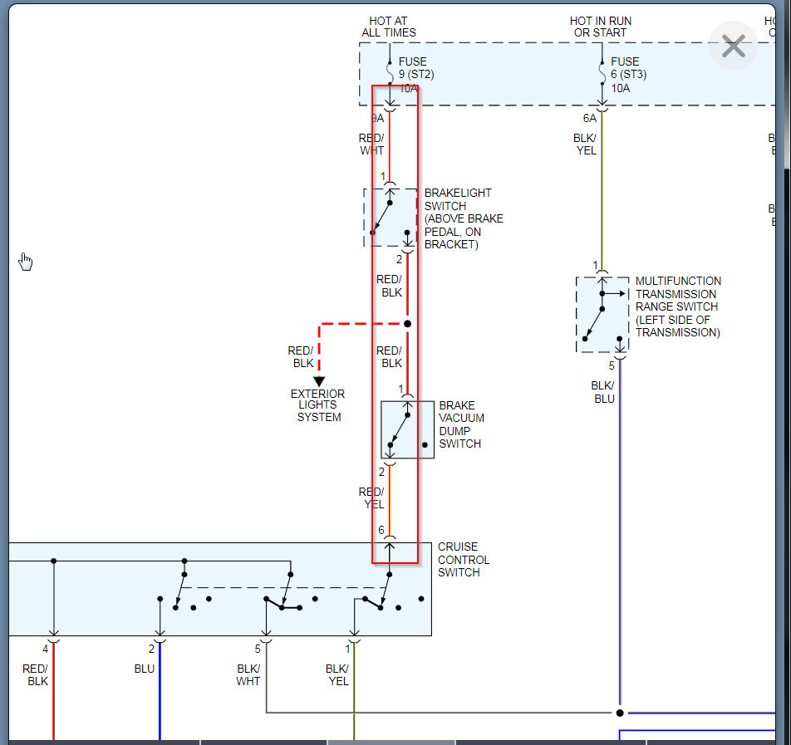The image size is (791, 745).
Task: Click the 'HOT AT ALL TIMES' label
Action: (389, 27)
